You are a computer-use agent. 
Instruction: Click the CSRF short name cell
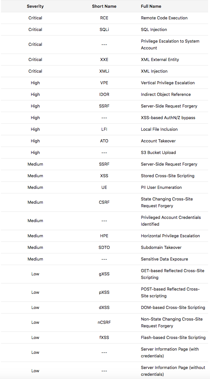pos(104,202)
